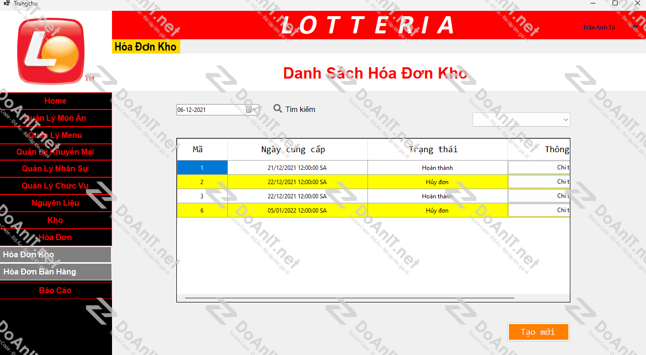This screenshot has height=355, width=646.
Task: Select Quản Lý Khuyến Mại menu
Action: point(56,152)
